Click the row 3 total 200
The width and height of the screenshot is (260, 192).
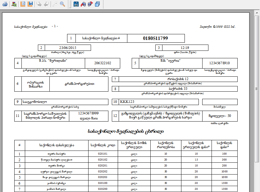click(x=224, y=166)
